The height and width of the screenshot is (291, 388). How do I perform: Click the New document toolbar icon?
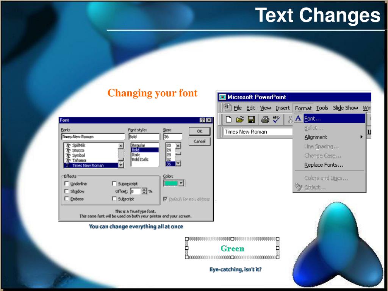228,119
